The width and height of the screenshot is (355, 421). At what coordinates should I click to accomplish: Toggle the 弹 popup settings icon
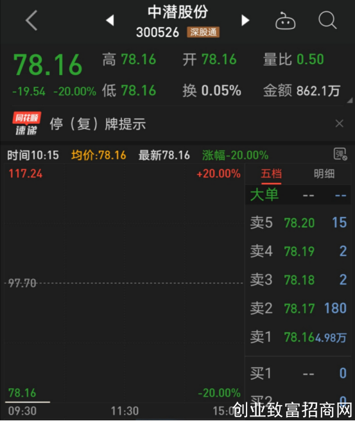pos(340,154)
